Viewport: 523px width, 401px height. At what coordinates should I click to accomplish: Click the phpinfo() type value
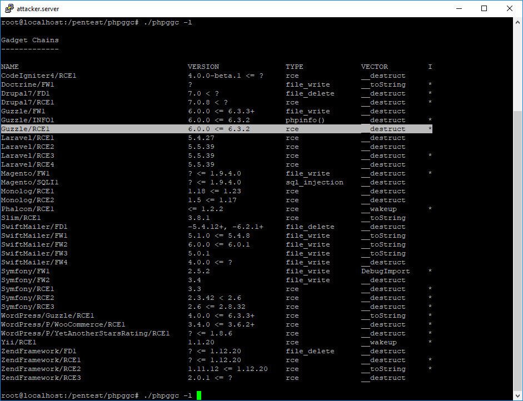[305, 120]
